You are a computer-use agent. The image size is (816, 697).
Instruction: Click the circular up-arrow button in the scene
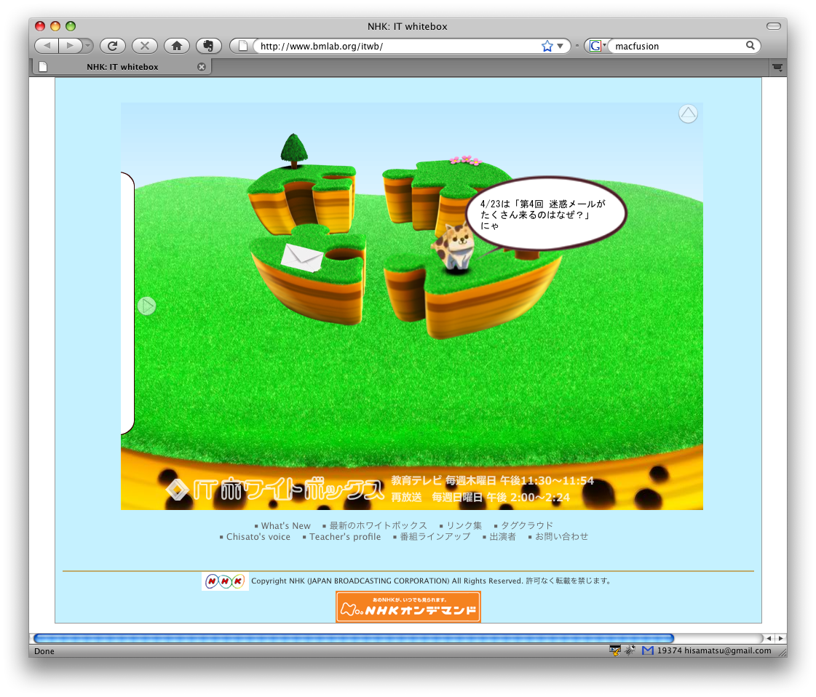[x=687, y=114]
